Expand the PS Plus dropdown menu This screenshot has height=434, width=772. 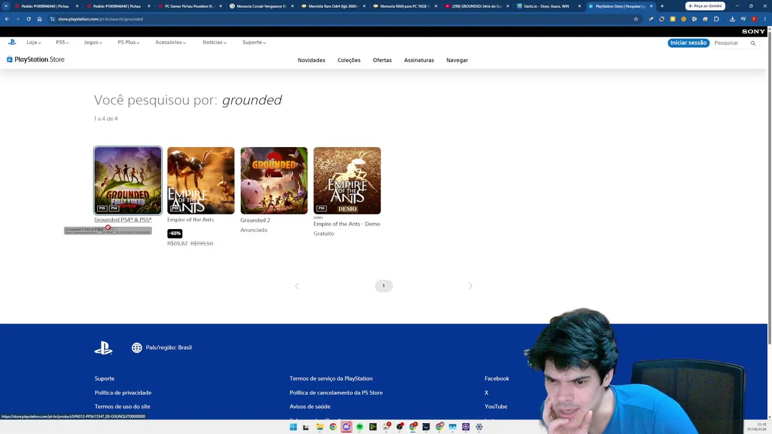128,42
